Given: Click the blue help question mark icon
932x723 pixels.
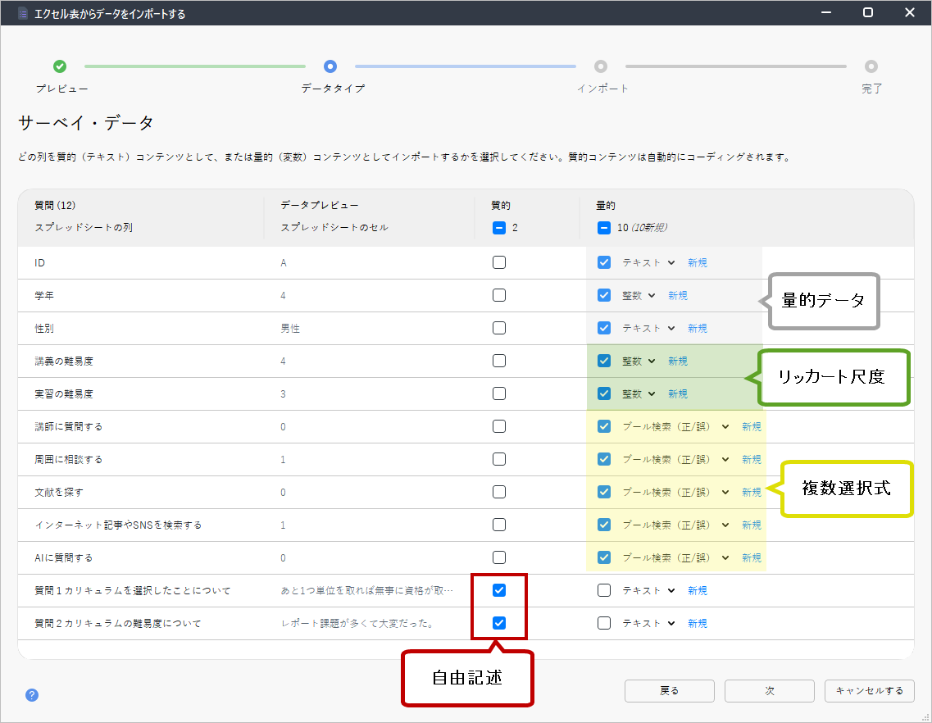Looking at the screenshot, I should click(32, 695).
